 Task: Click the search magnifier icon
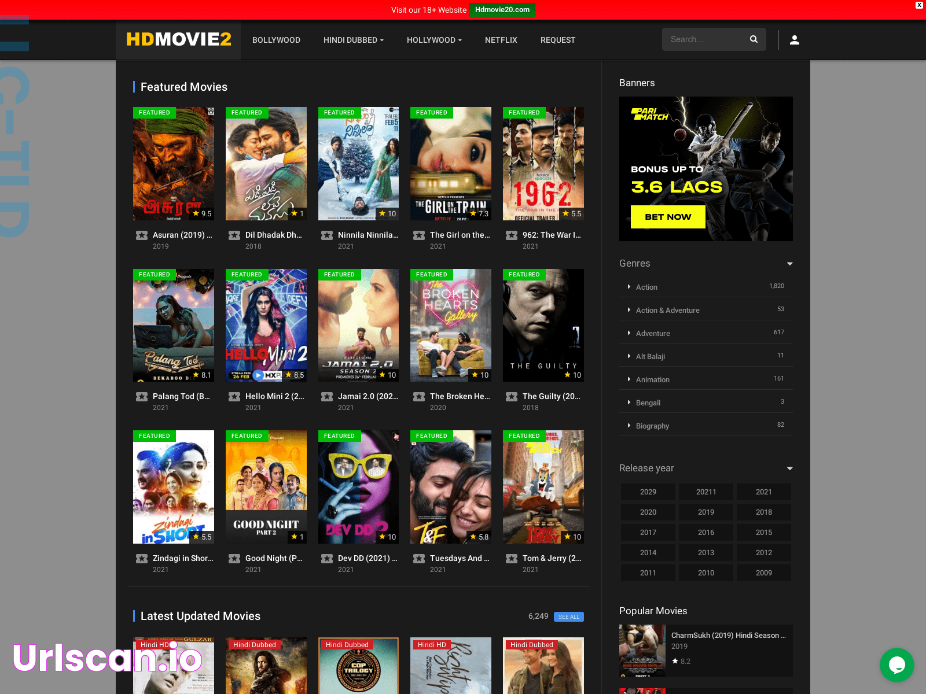[x=754, y=39]
